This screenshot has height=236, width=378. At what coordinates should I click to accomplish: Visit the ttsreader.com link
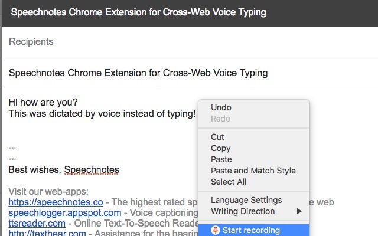pos(37,223)
